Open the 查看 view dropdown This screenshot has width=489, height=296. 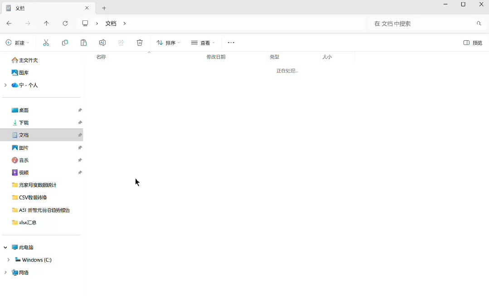[x=203, y=43]
